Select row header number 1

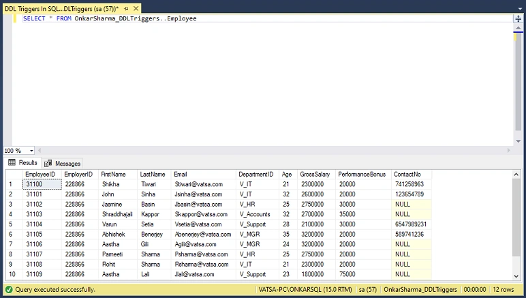(x=14, y=184)
